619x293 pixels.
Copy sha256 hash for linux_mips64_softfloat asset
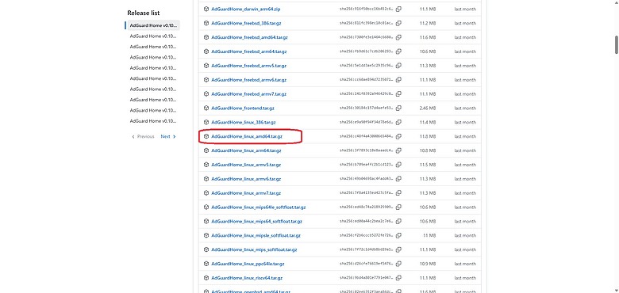[x=398, y=221]
